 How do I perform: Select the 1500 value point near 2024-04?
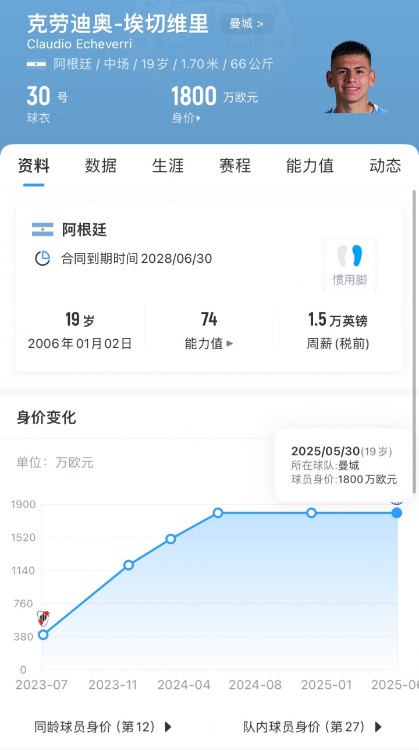click(x=171, y=539)
